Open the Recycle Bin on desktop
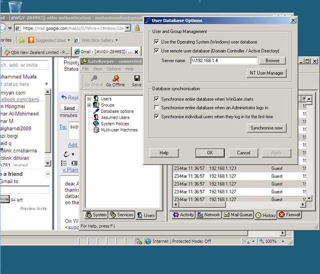The height and width of the screenshot is (274, 320). [x=15, y=6]
